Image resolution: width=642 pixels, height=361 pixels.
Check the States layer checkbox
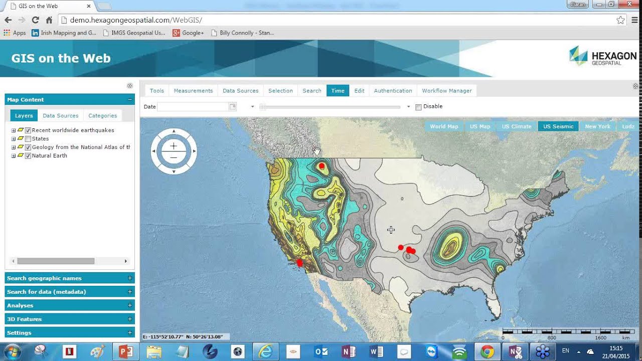click(28, 139)
